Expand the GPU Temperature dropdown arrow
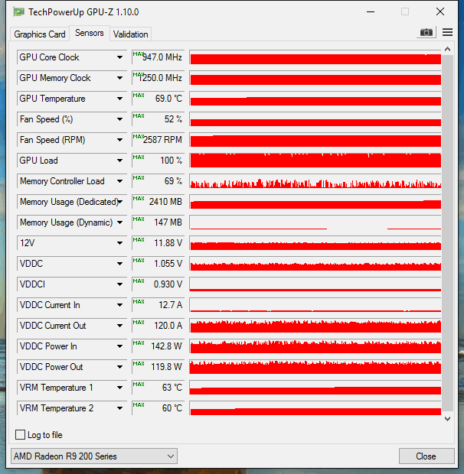Screen dimensions: 464x474 tap(120, 99)
